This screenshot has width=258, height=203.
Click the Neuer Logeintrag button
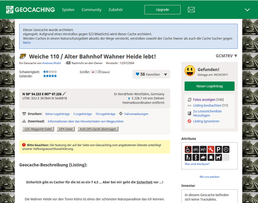click(209, 86)
